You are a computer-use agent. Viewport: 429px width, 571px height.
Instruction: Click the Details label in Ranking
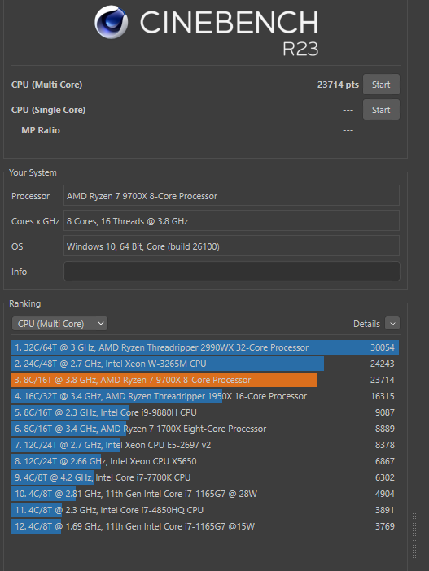[x=366, y=324]
